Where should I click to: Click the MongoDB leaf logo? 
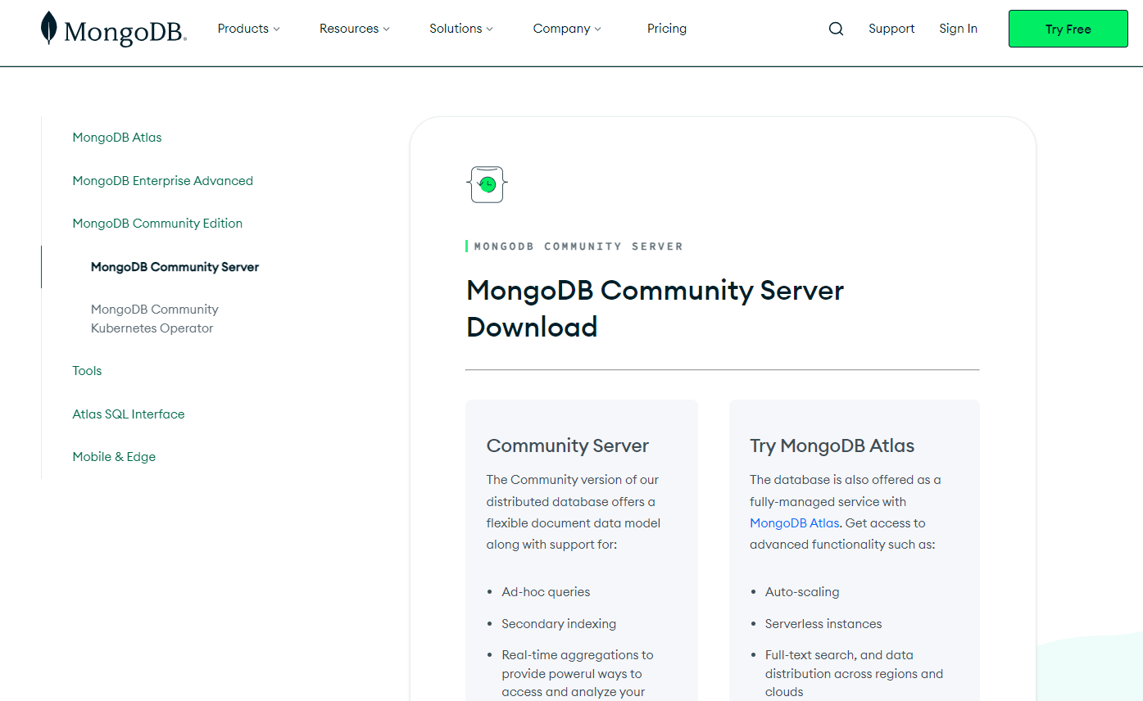tap(114, 29)
